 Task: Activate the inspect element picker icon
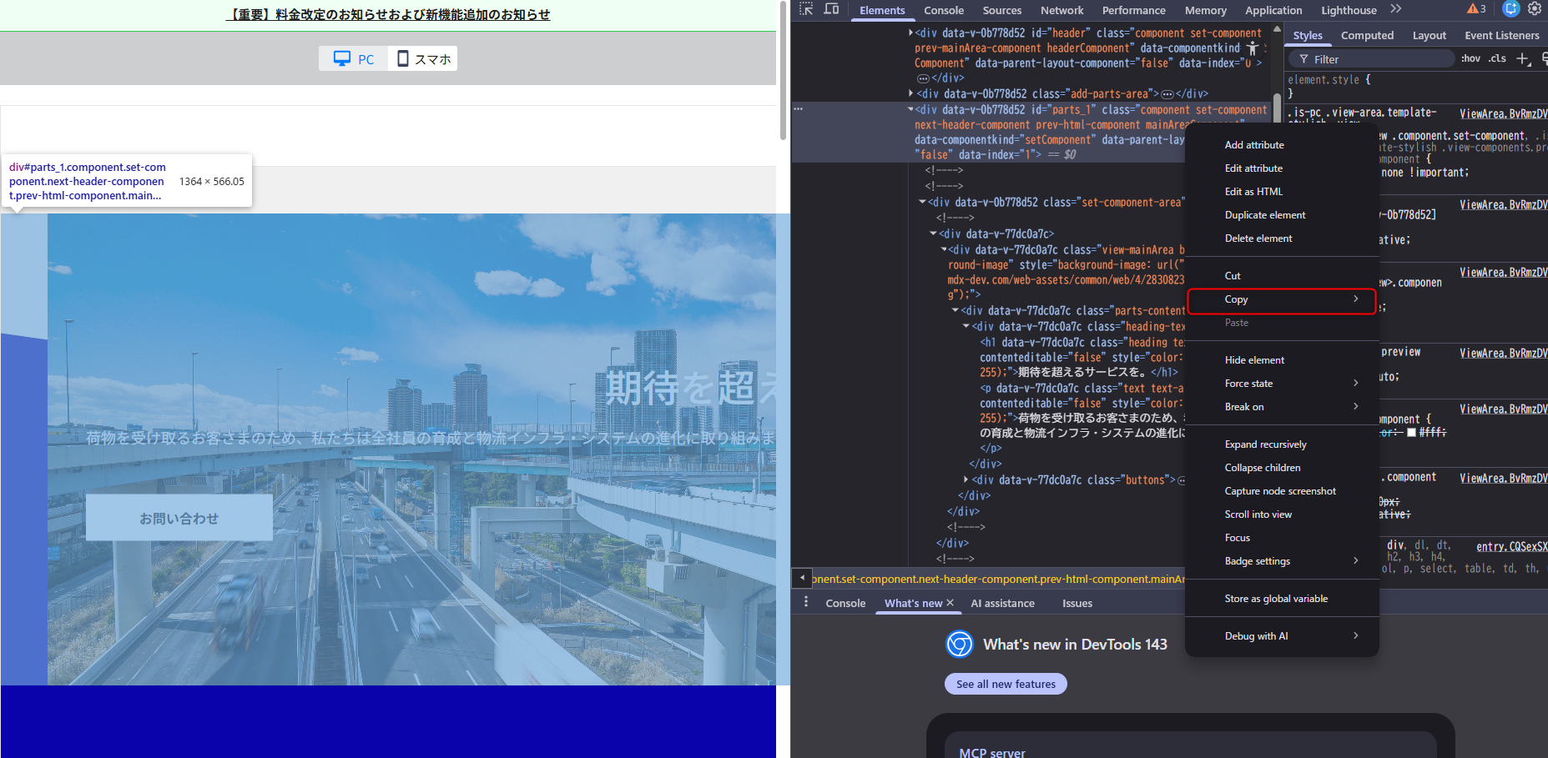(805, 9)
